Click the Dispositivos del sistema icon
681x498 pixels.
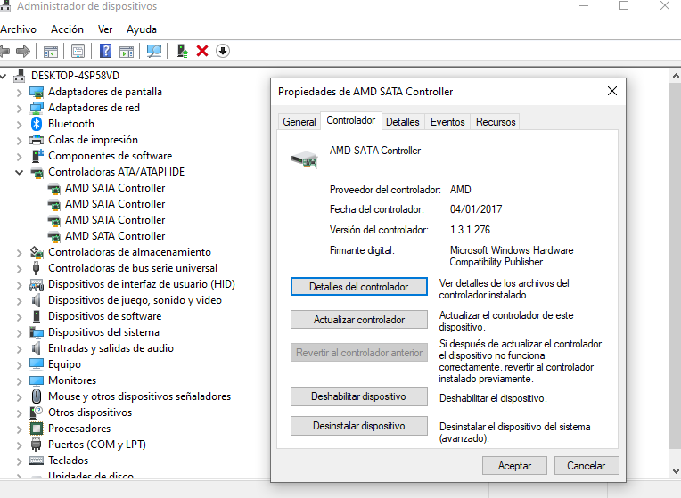click(x=37, y=332)
